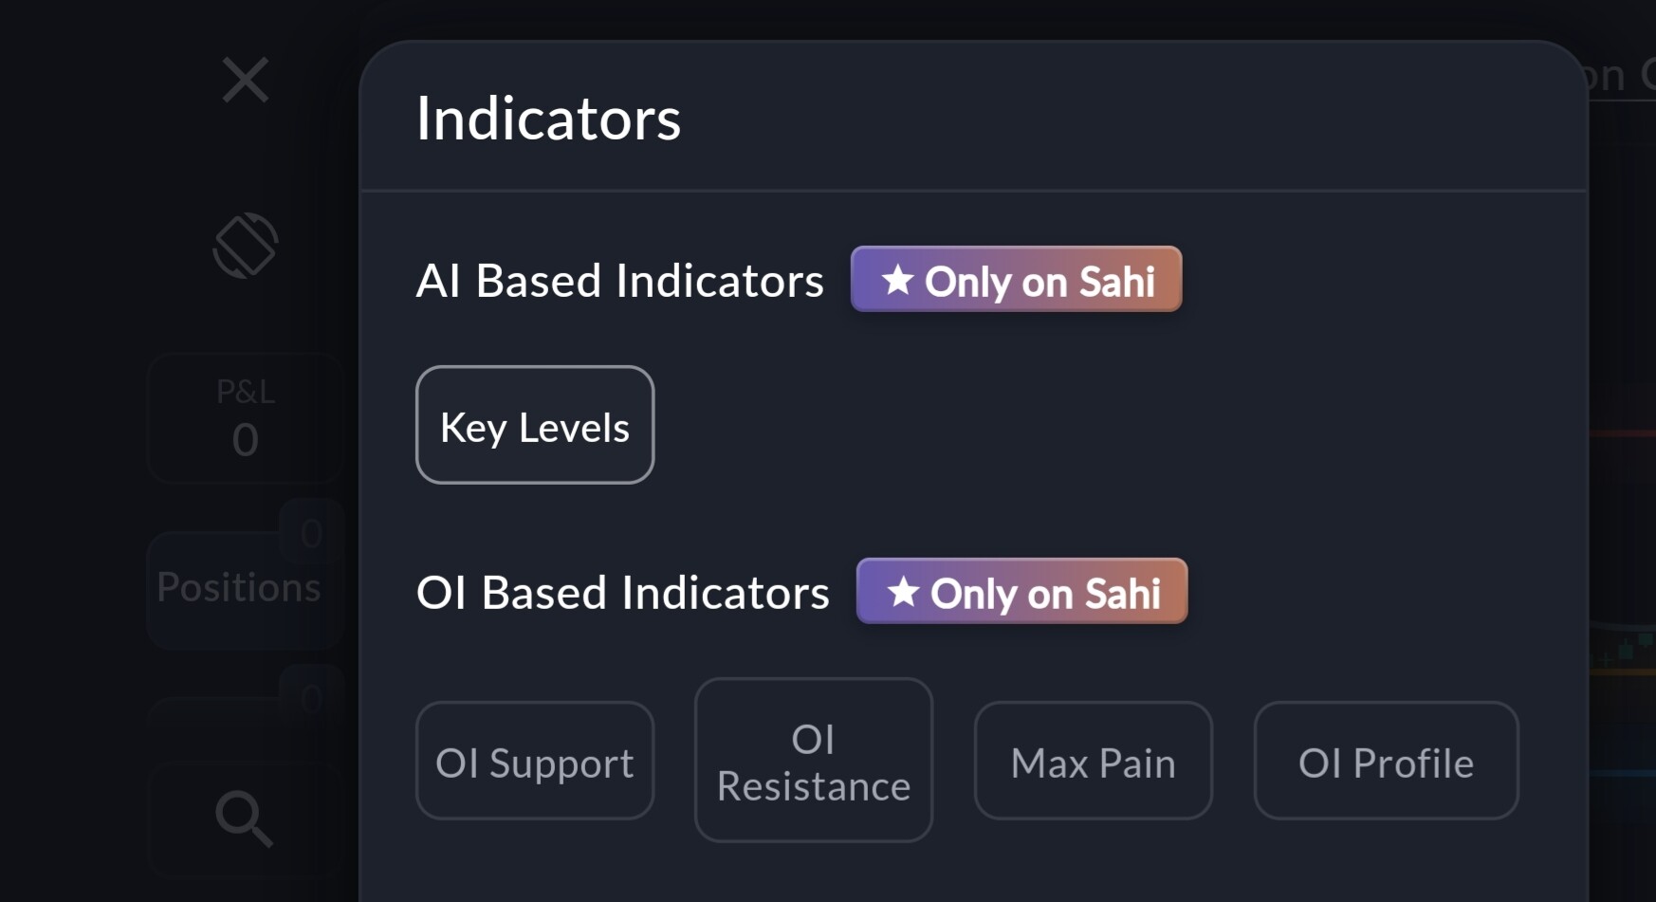Tap the rotate screen icon
Image resolution: width=1656 pixels, height=902 pixels.
[x=246, y=246]
